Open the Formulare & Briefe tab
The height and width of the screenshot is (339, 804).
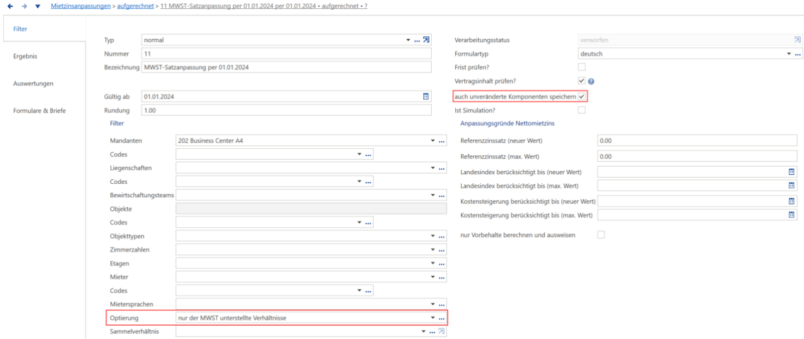(x=39, y=111)
